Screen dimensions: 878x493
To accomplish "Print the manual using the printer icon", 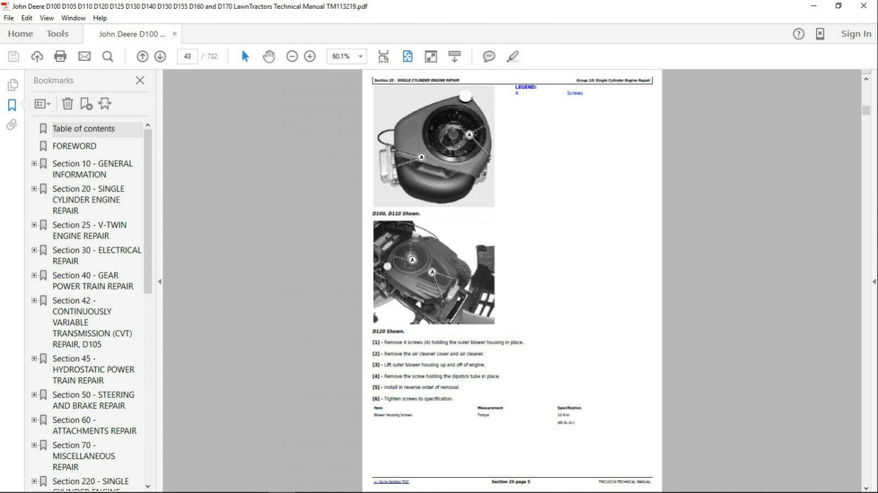I will (60, 56).
